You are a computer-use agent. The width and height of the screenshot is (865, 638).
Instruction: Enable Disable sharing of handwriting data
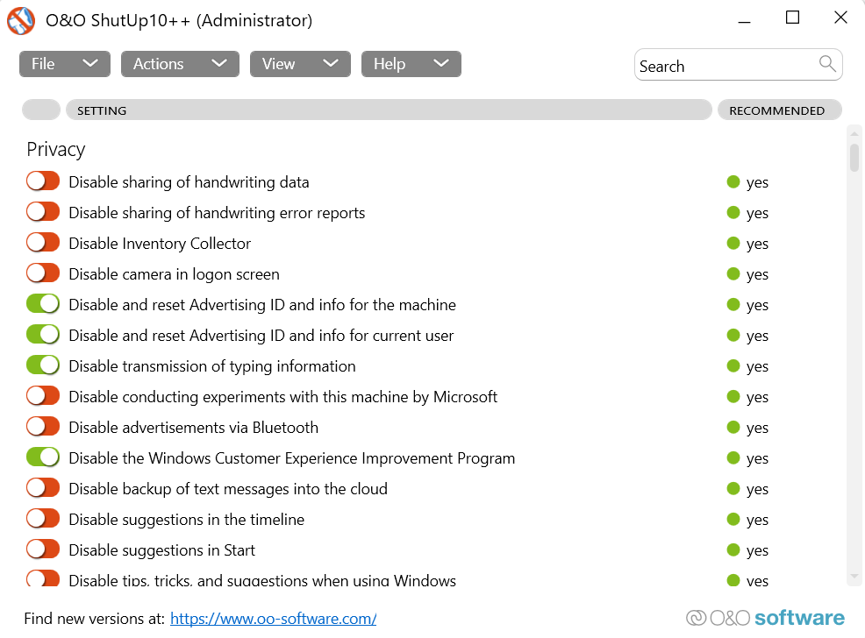pos(42,181)
